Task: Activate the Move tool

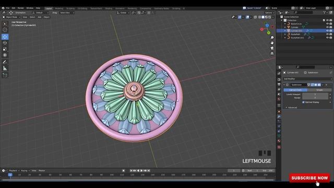Action: (x=5, y=37)
